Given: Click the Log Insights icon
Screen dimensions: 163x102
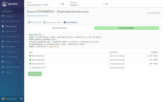Looking at the screenshot, I should coord(3,47).
